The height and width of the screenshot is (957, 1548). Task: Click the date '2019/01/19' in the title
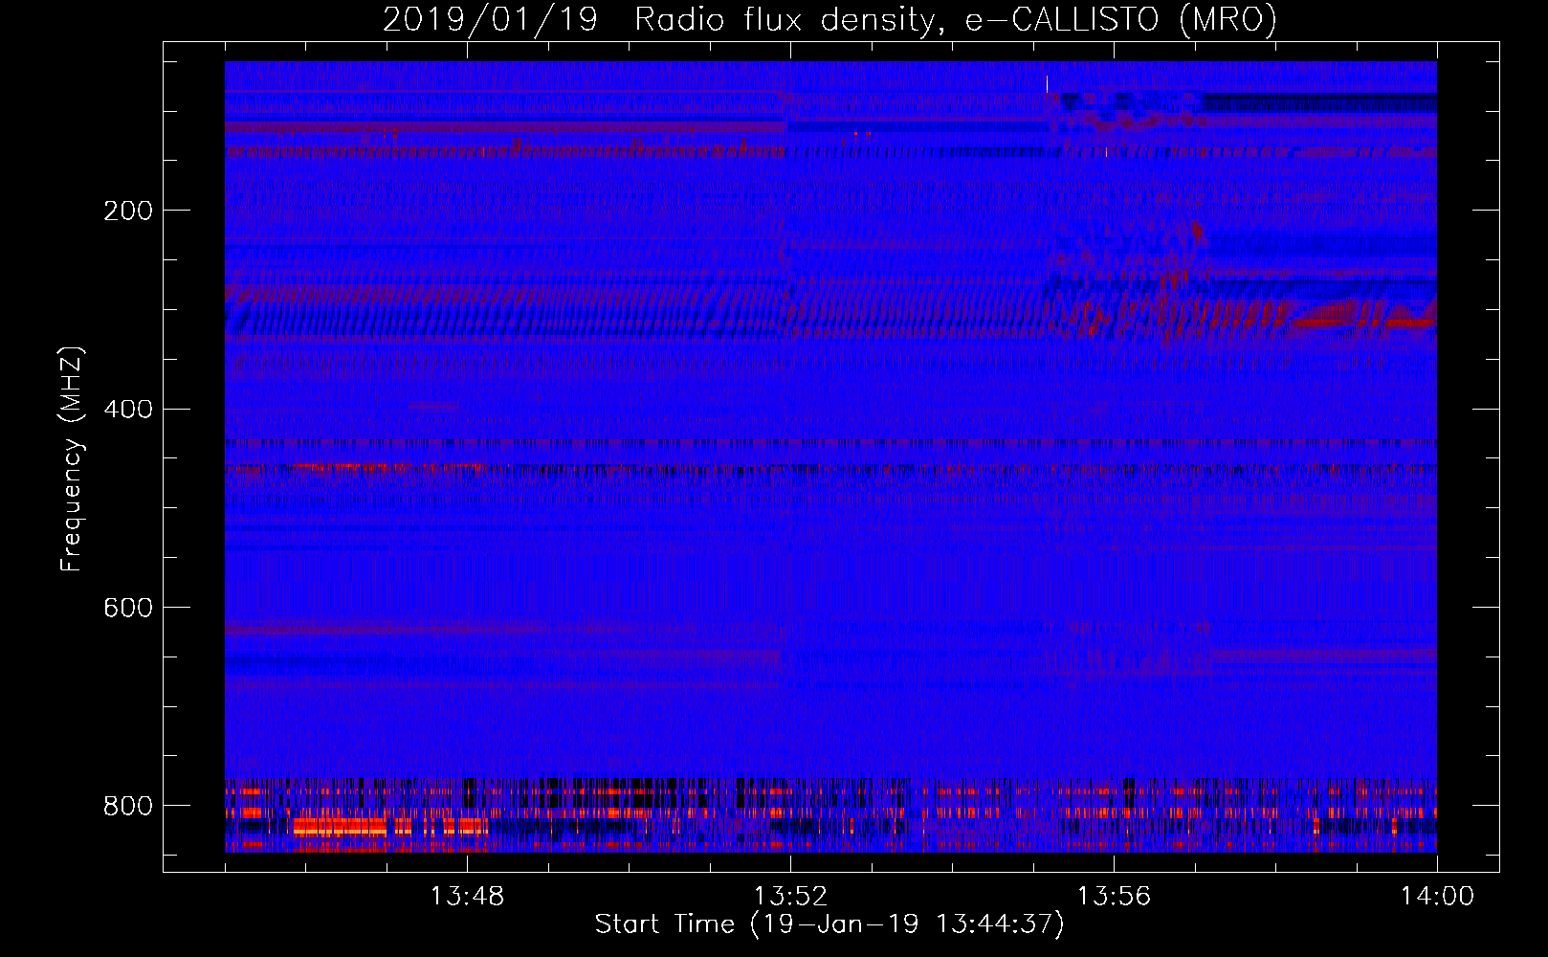point(490,19)
